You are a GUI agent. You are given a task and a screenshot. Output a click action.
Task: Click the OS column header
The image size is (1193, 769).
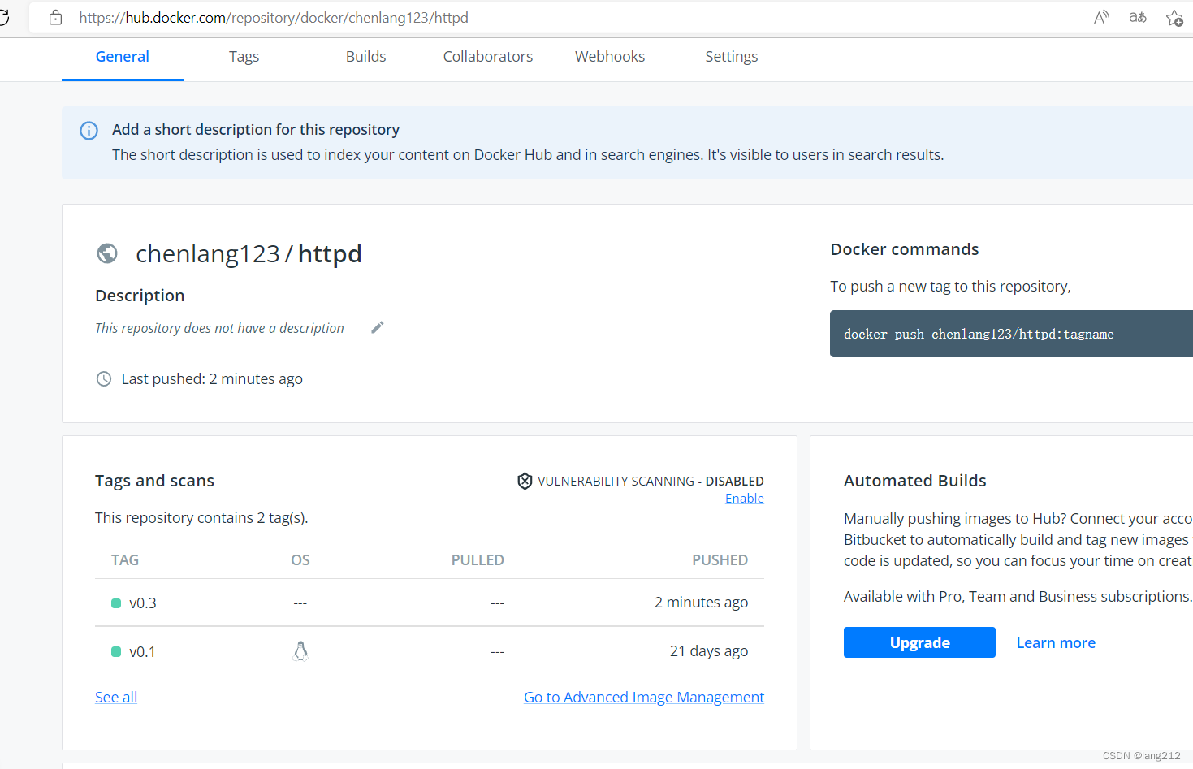tap(300, 560)
